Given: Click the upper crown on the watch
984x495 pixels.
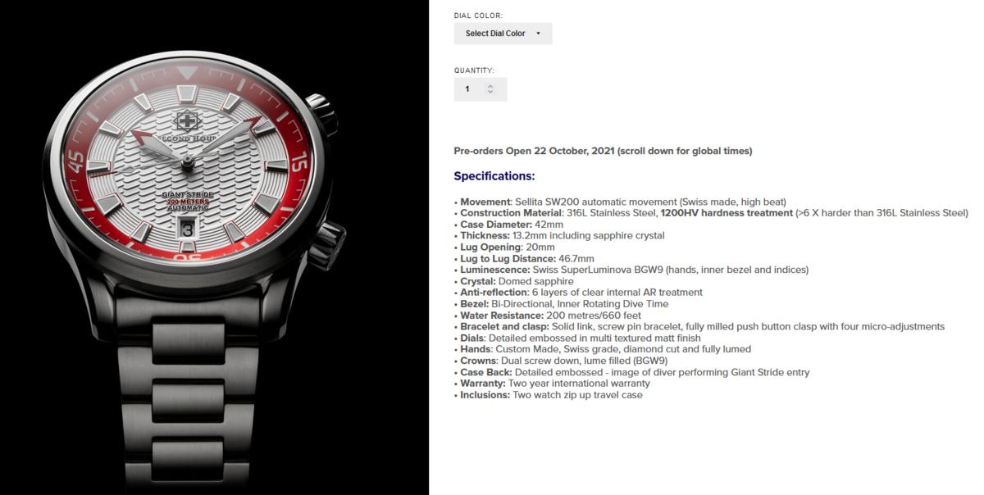Looking at the screenshot, I should click(x=322, y=113).
